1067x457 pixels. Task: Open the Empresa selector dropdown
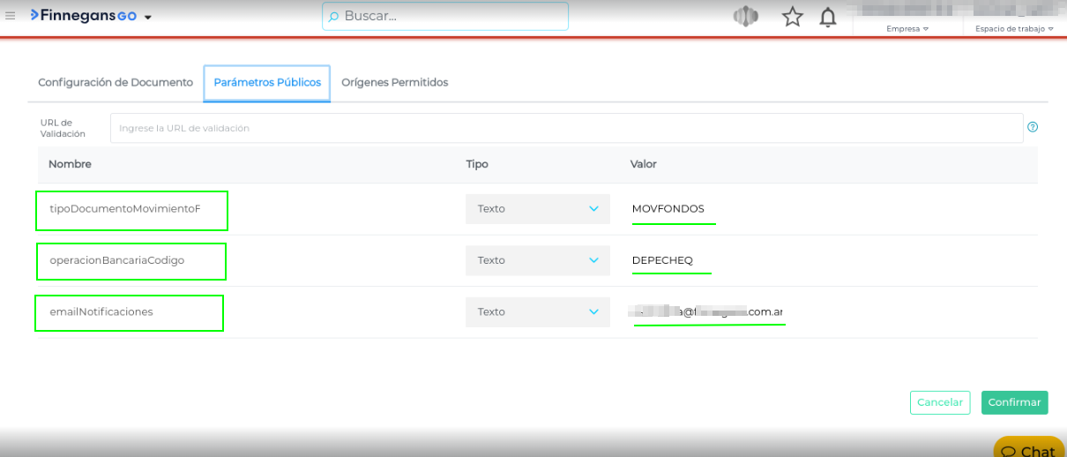tap(907, 28)
